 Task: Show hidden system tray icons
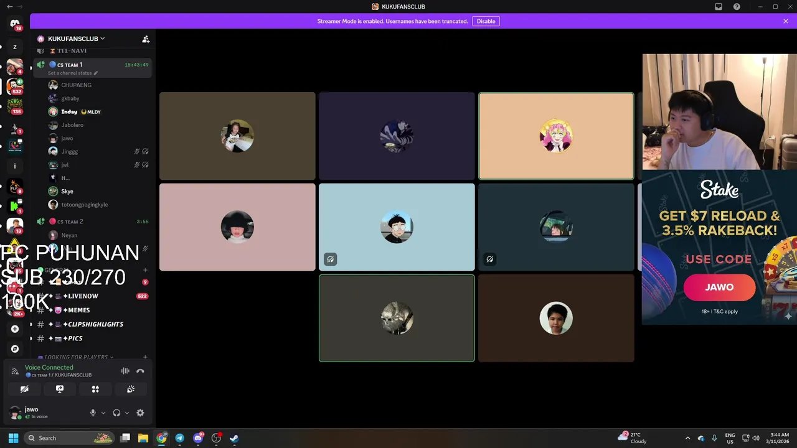pos(687,438)
